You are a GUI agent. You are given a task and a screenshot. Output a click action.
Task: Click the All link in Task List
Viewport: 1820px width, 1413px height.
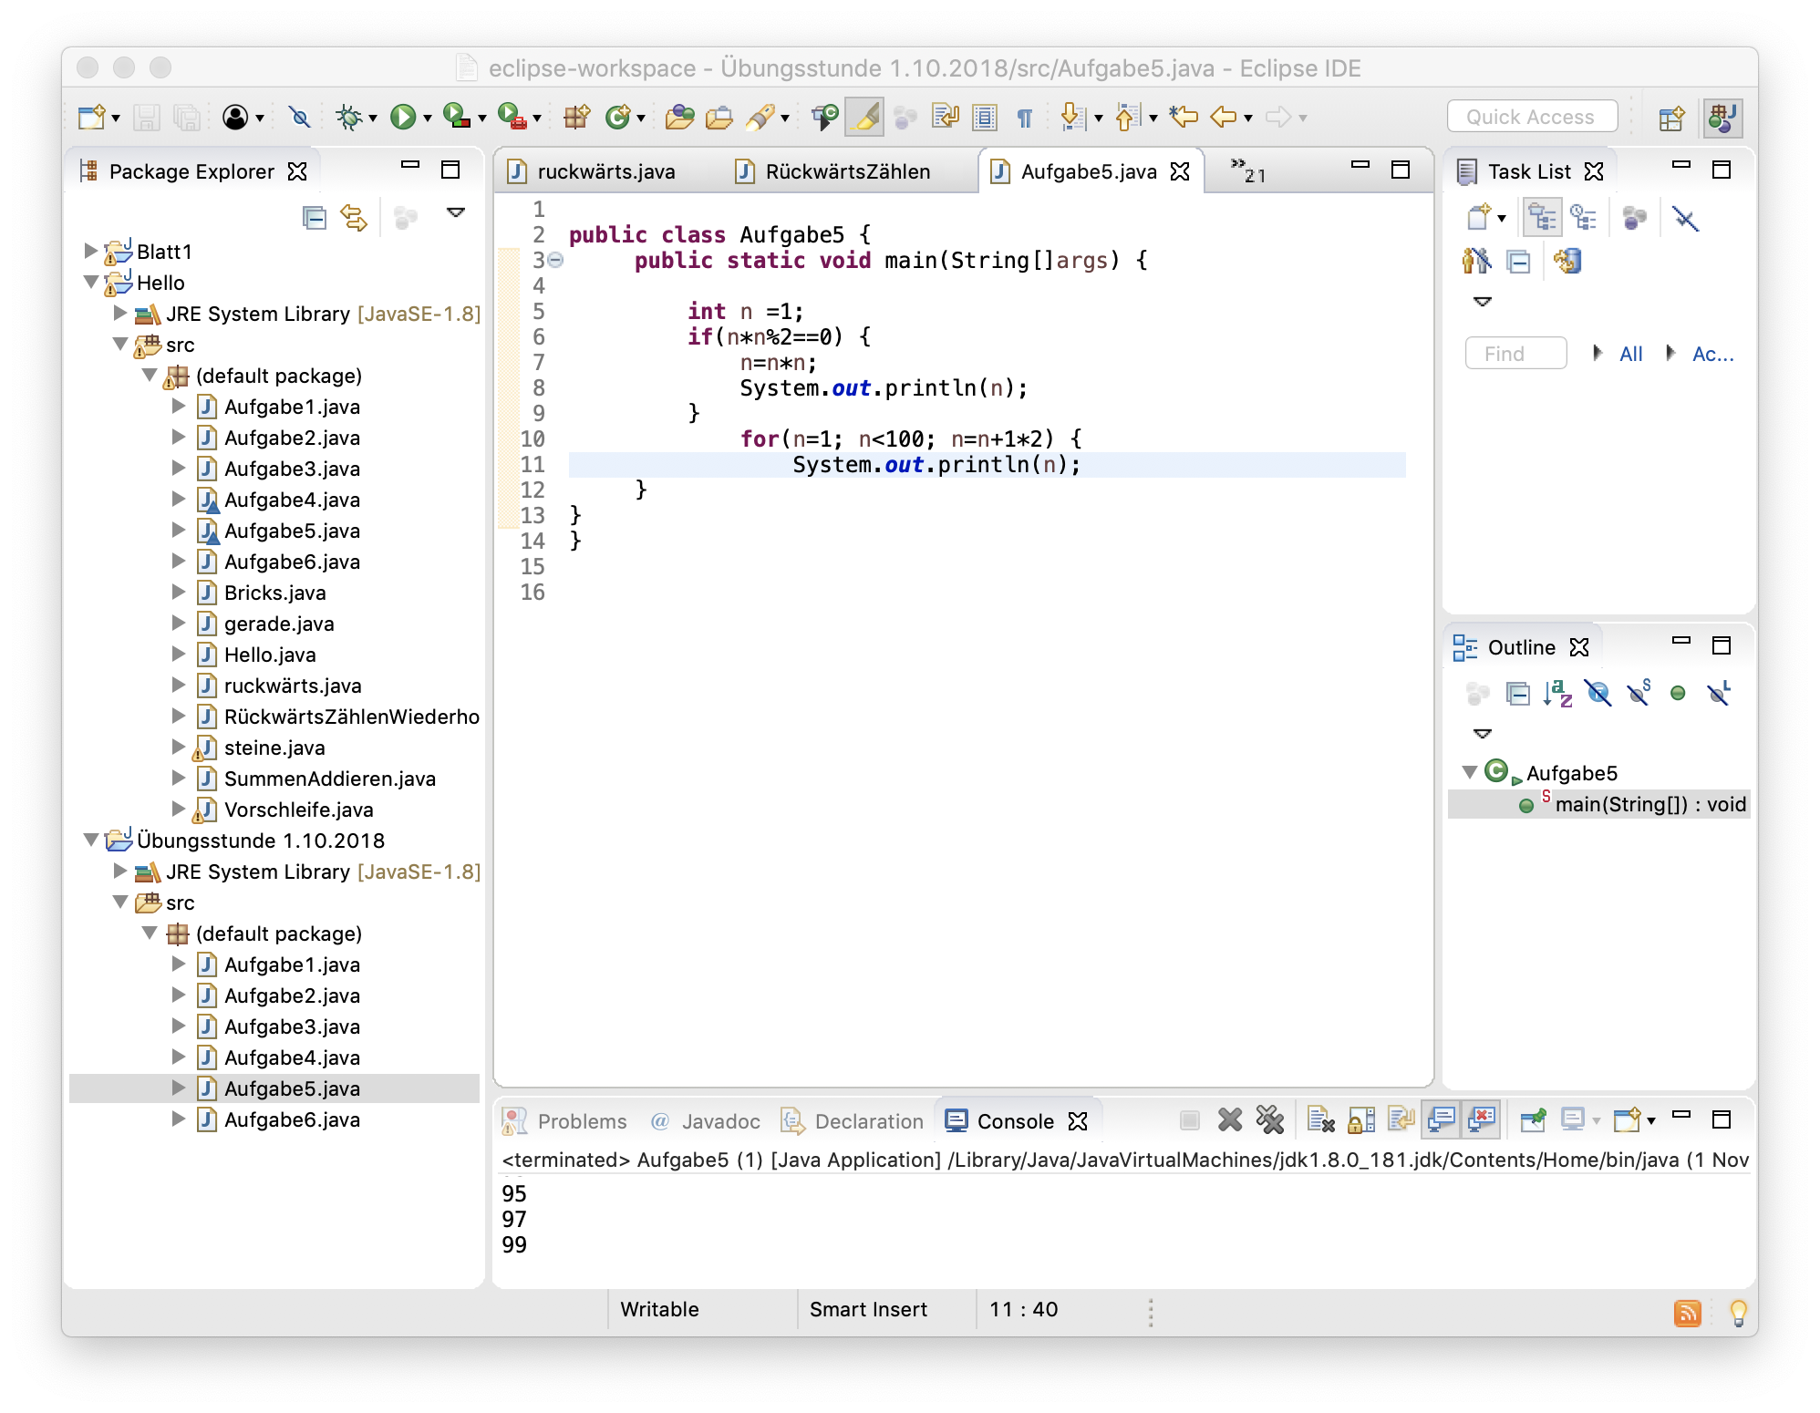pos(1631,354)
